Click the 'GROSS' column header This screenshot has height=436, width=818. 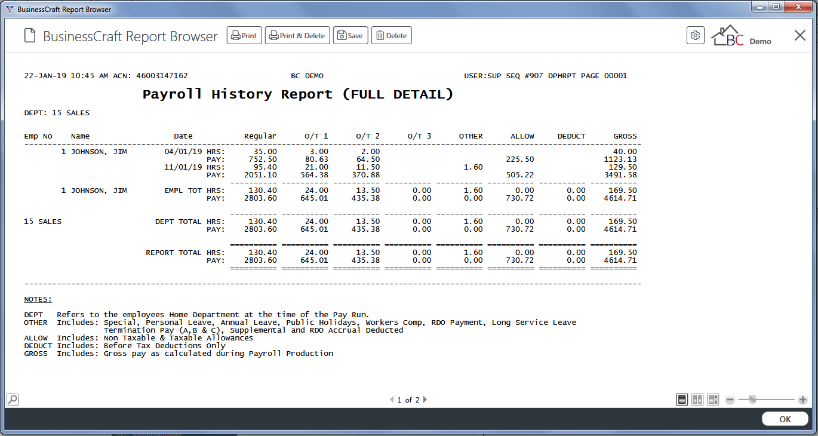pyautogui.click(x=625, y=136)
